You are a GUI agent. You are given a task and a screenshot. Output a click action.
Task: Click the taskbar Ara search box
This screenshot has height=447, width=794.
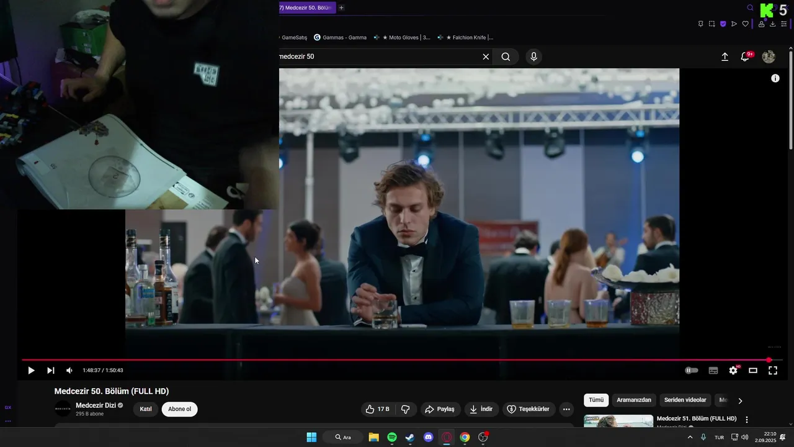pyautogui.click(x=343, y=437)
